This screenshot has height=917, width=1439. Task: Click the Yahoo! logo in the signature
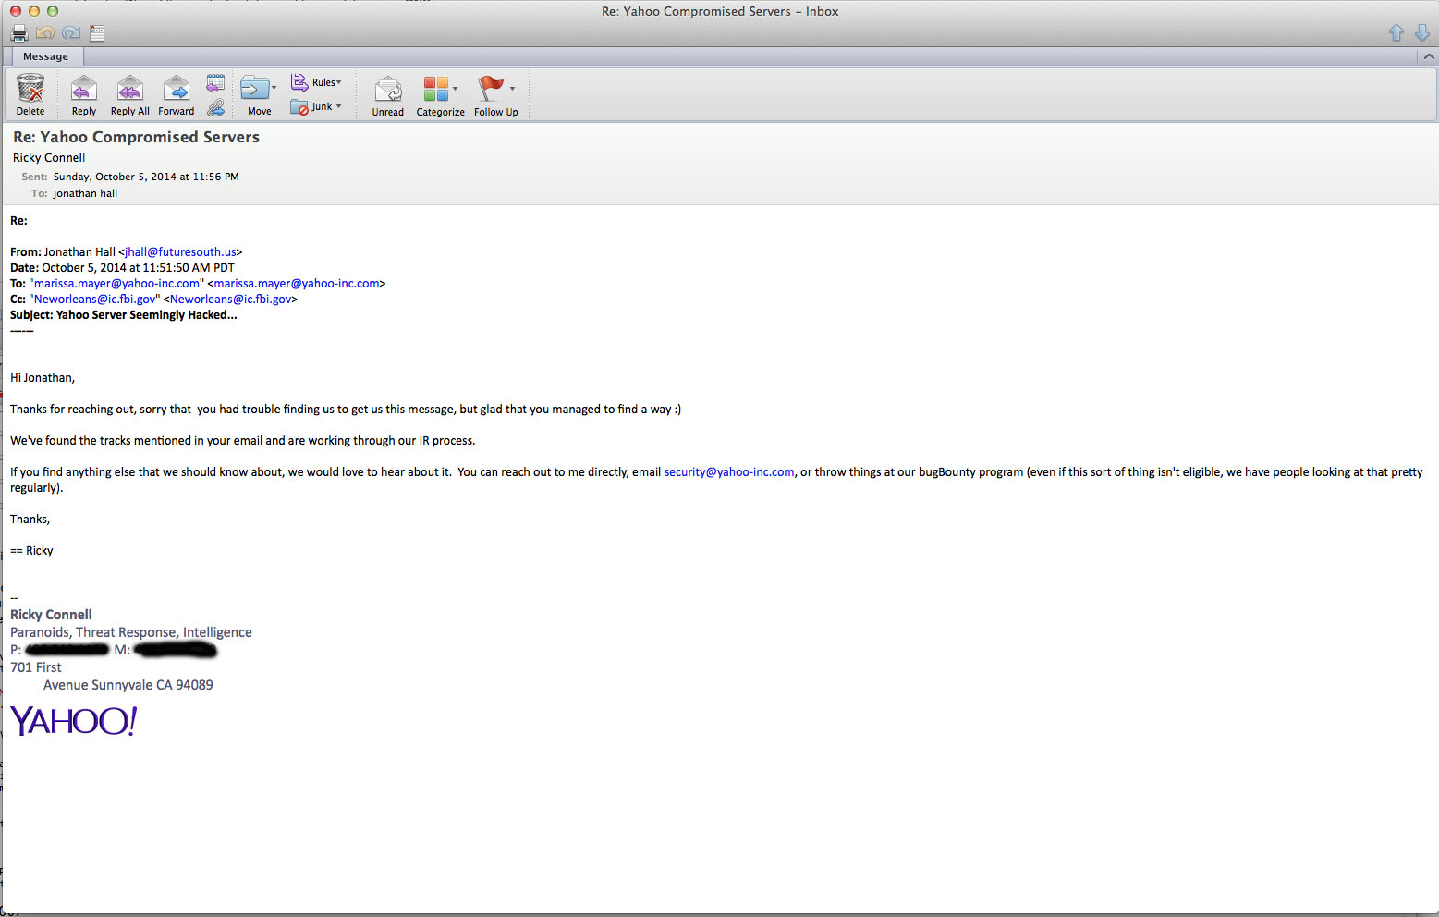(x=74, y=721)
